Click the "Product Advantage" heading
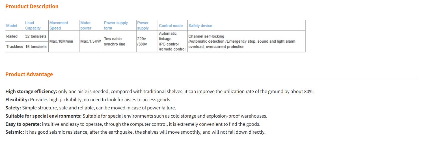 (29, 74)
